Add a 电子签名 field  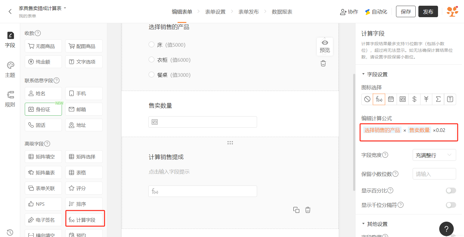43,220
